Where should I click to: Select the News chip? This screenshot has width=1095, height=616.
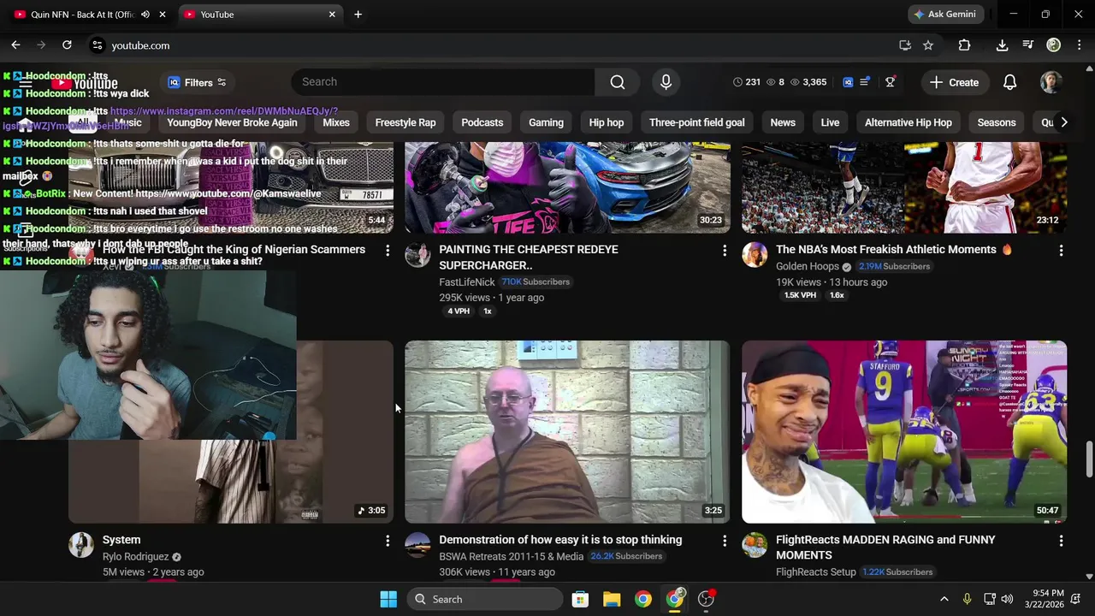[x=783, y=122]
